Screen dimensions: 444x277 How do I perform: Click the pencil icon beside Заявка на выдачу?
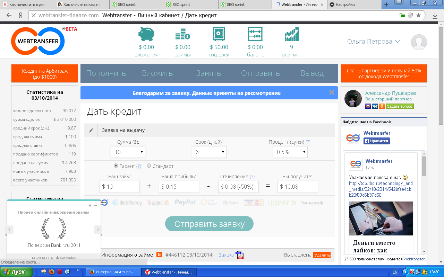(91, 131)
